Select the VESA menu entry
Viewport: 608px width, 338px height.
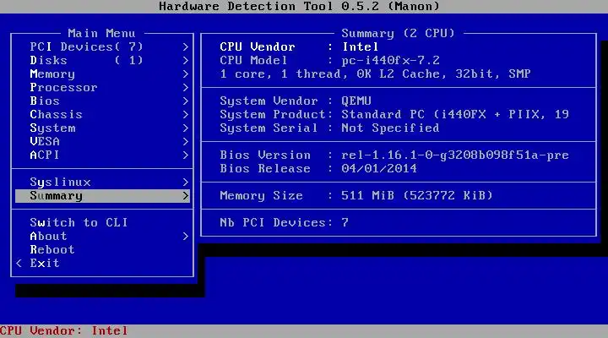(102, 142)
